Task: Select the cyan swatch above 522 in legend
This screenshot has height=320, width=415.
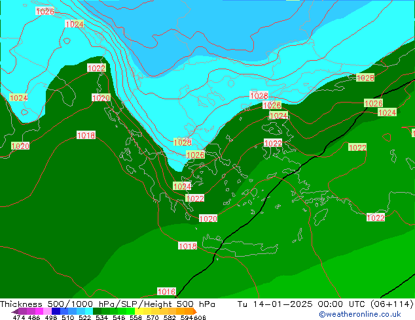Action: tap(88, 311)
